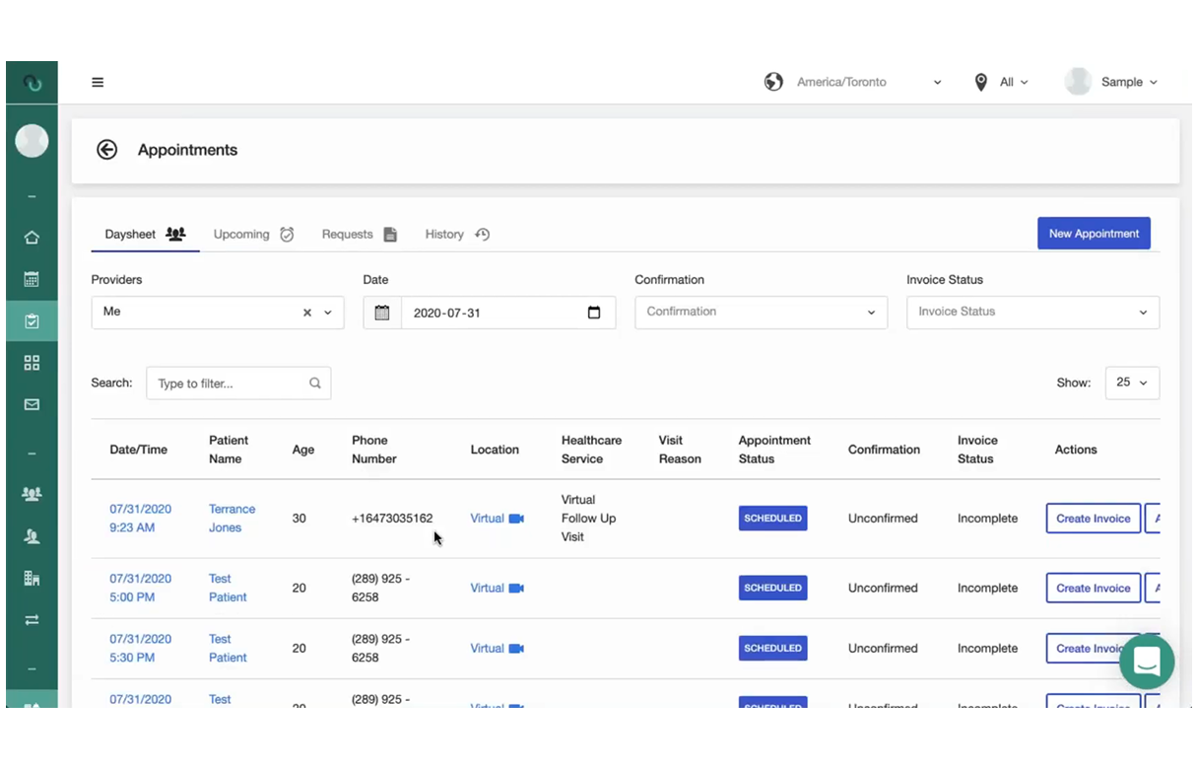This screenshot has height=769, width=1198.
Task: Click the app logo in the sidebar
Action: click(x=32, y=83)
